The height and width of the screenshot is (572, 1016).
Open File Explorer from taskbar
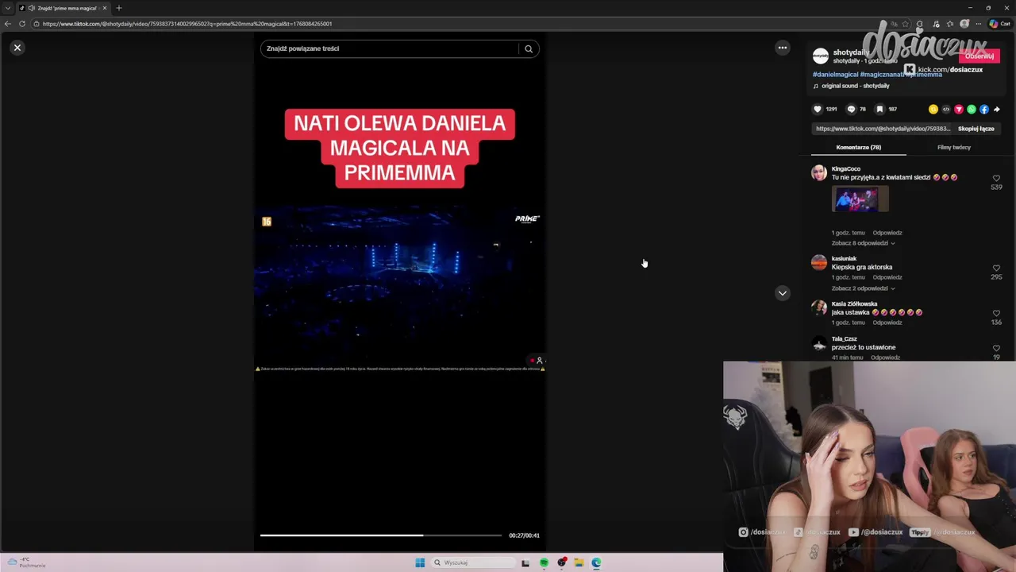tap(579, 562)
